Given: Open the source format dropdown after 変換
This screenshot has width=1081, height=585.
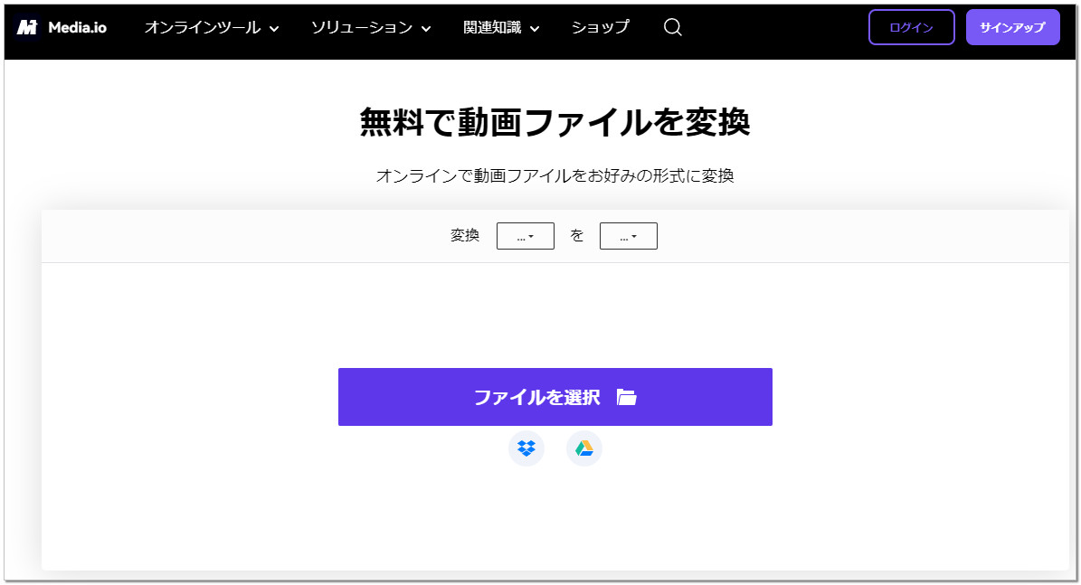Looking at the screenshot, I should tap(525, 236).
